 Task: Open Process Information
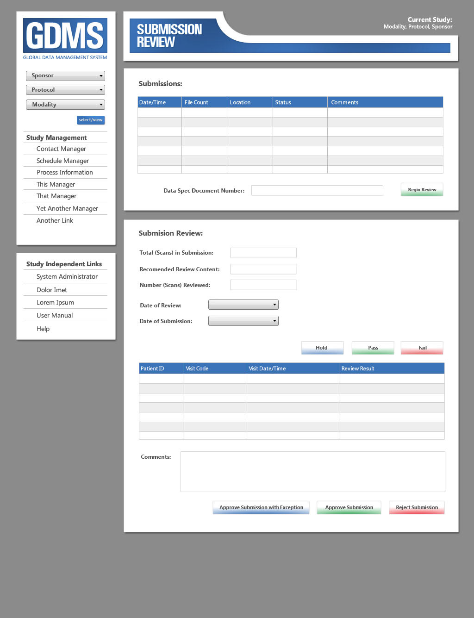[x=65, y=172]
